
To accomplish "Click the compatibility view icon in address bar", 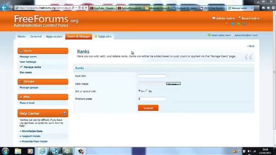I will (79, 8).
